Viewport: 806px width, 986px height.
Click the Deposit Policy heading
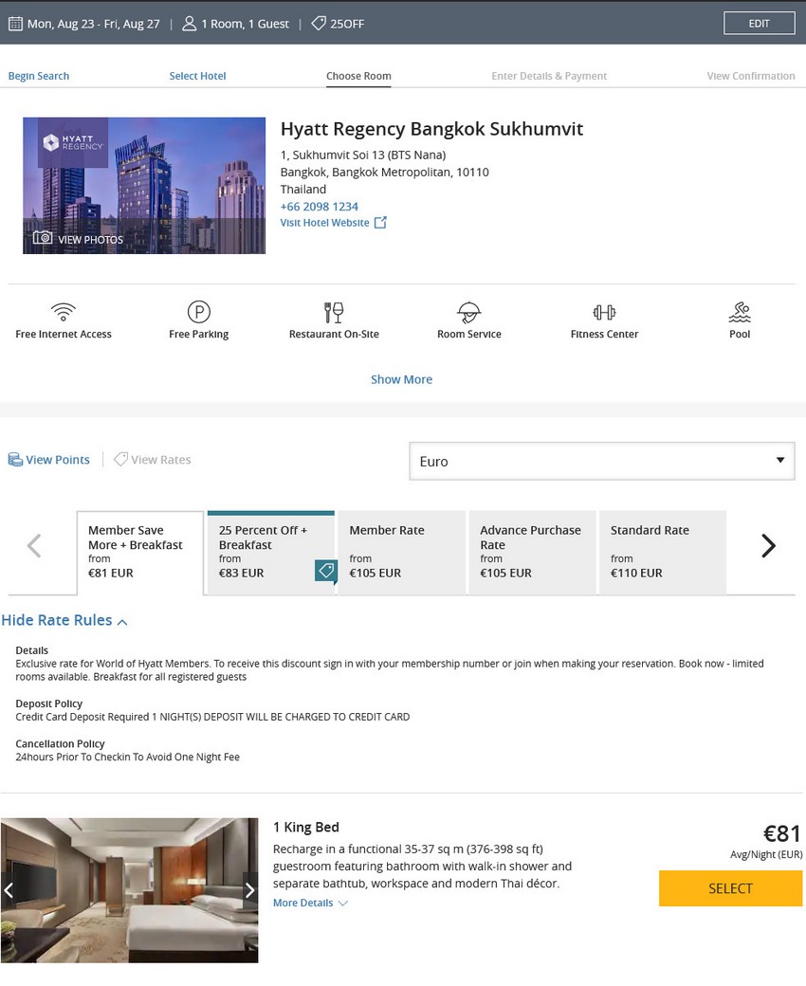tap(49, 703)
